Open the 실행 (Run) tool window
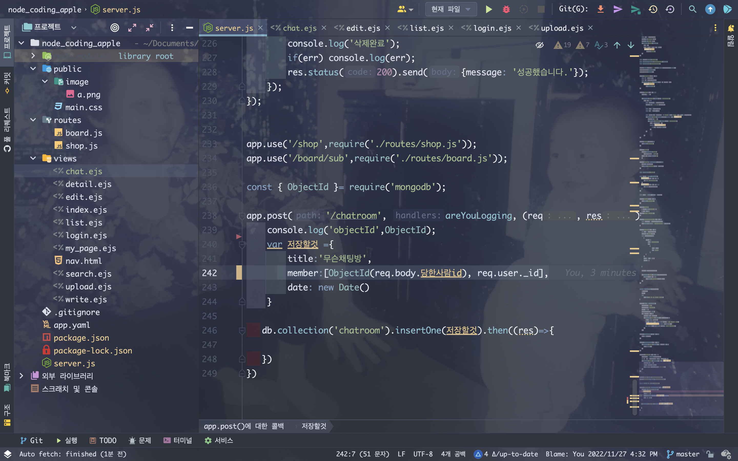 [x=67, y=440]
